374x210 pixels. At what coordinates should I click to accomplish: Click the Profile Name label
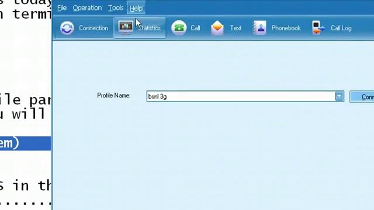pyautogui.click(x=114, y=96)
